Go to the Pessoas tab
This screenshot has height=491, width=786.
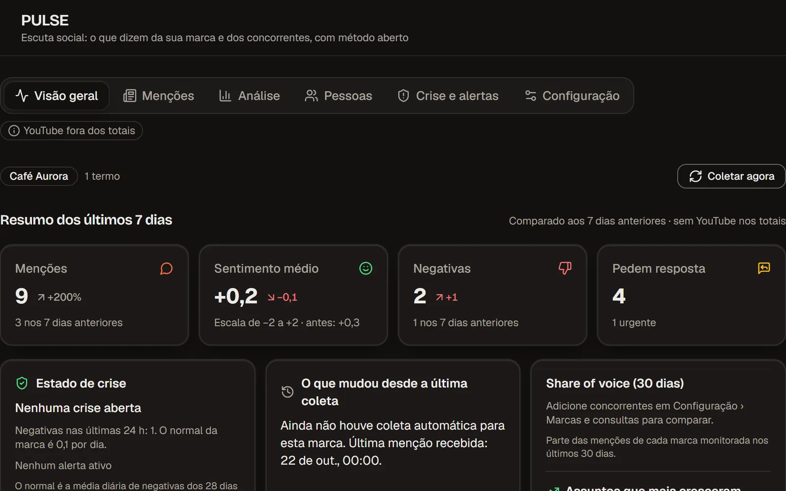(x=338, y=96)
